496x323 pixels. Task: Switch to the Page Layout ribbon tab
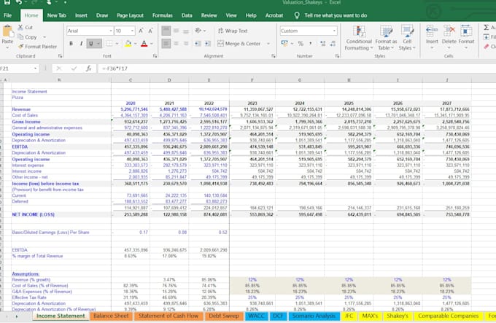click(130, 15)
